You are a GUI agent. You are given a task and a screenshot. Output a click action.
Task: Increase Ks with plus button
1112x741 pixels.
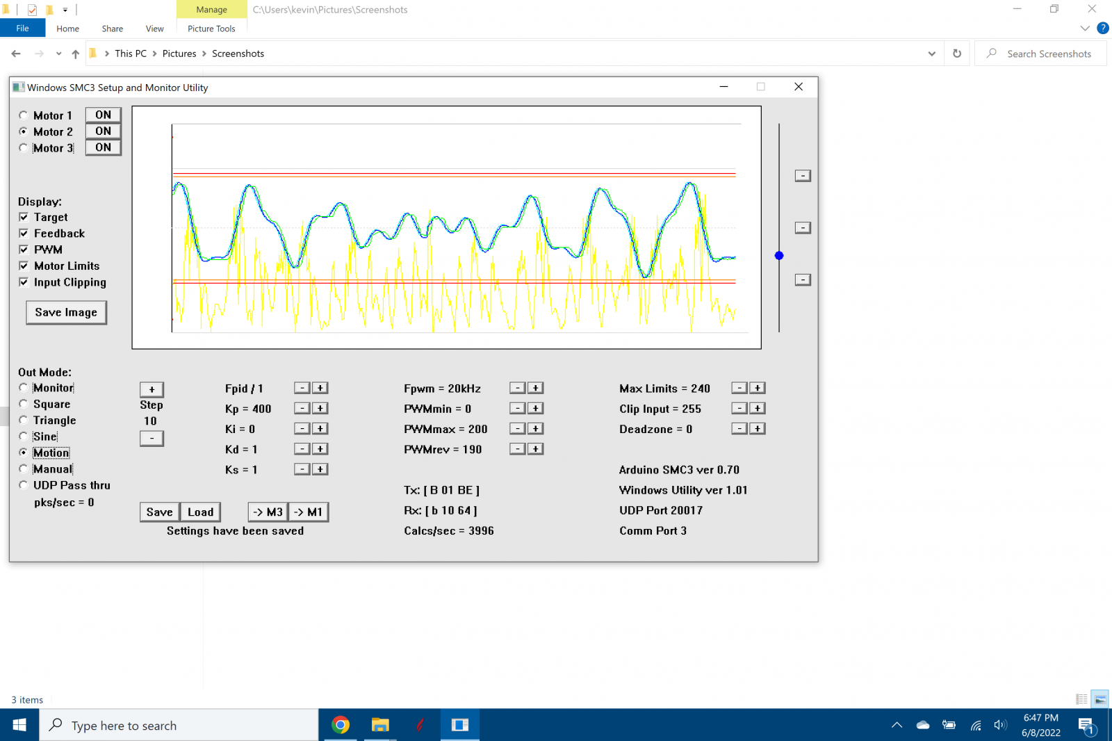[x=320, y=469]
